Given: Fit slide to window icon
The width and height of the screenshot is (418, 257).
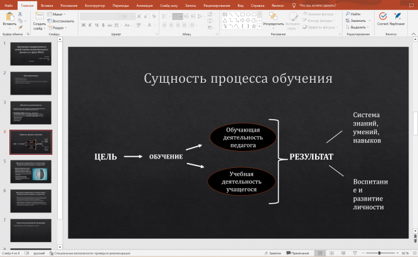Looking at the screenshot, I should pyautogui.click(x=414, y=253).
